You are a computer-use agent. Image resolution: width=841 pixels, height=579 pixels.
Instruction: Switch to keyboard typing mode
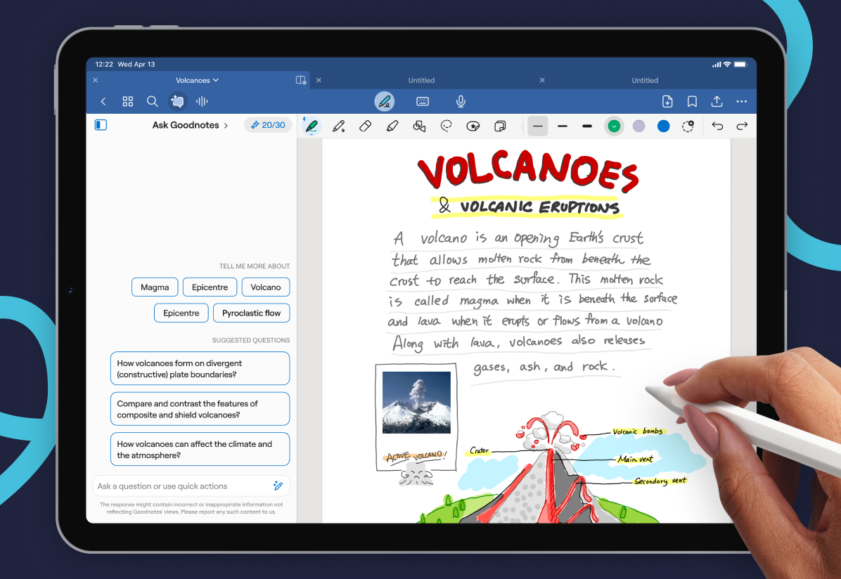click(423, 102)
